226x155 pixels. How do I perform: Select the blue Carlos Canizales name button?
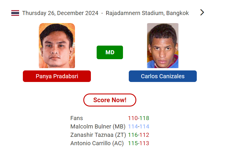tap(163, 76)
